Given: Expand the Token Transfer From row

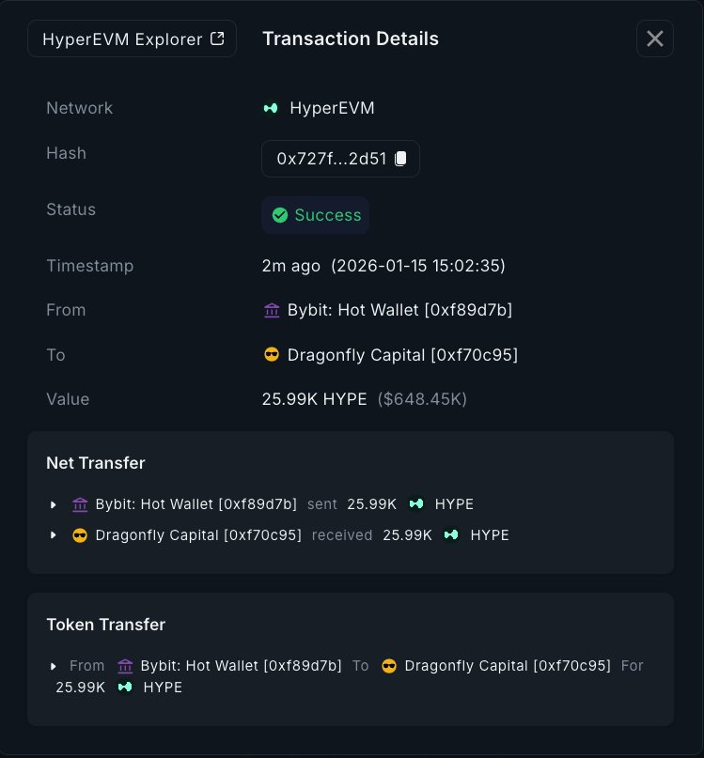Looking at the screenshot, I should [x=54, y=666].
